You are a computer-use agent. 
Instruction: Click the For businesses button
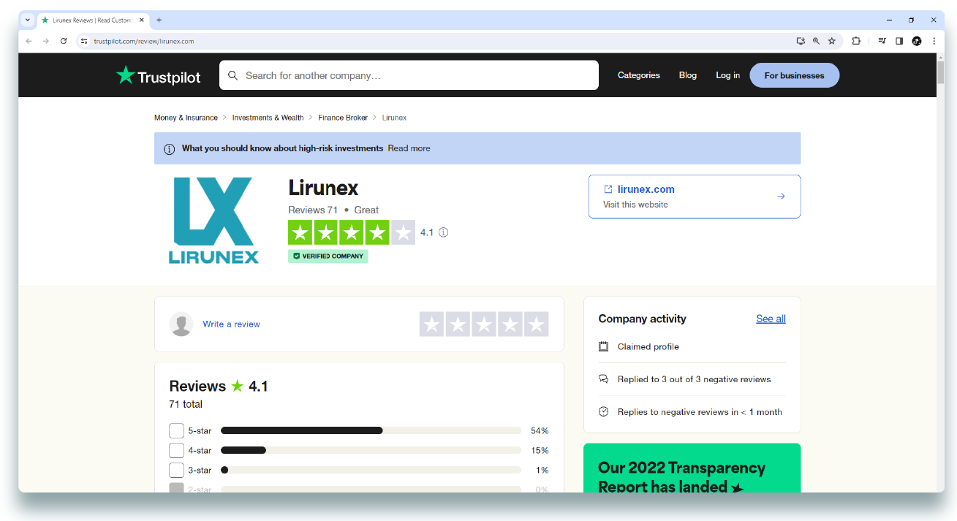point(795,75)
